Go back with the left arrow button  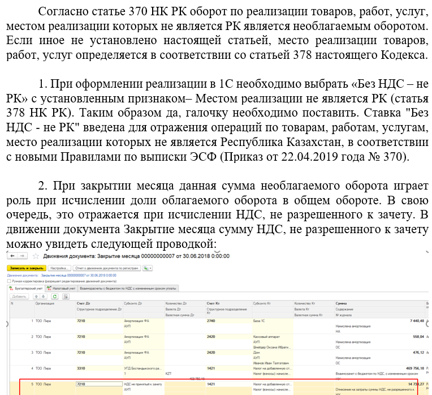12,256
